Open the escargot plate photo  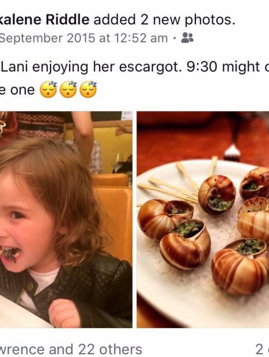[x=203, y=219]
